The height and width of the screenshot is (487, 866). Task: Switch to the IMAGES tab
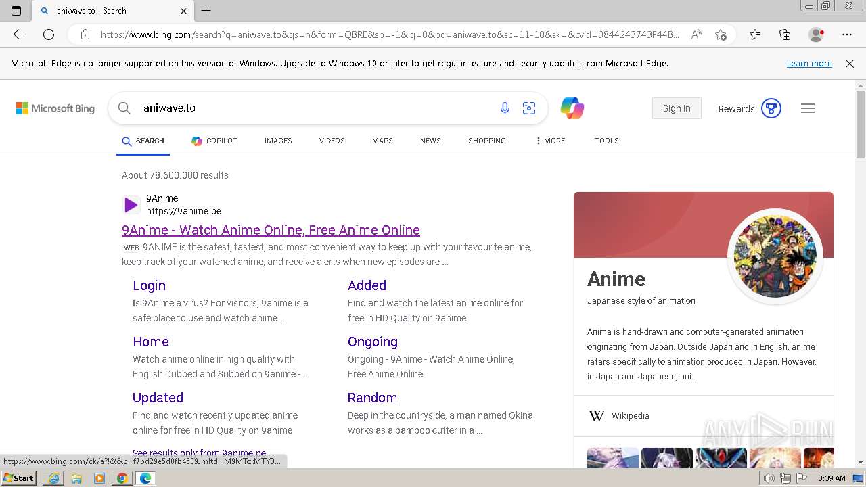coord(278,141)
